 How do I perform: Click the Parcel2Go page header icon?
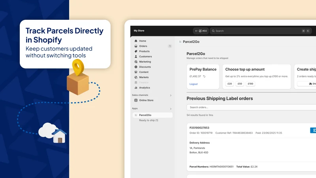click(180, 42)
